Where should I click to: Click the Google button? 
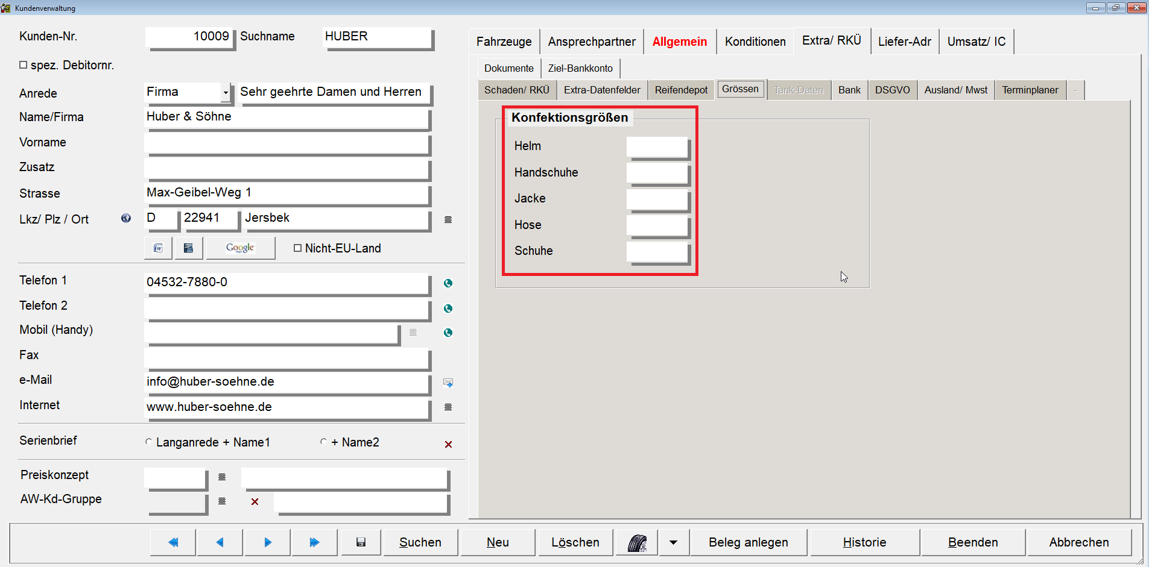tap(240, 248)
